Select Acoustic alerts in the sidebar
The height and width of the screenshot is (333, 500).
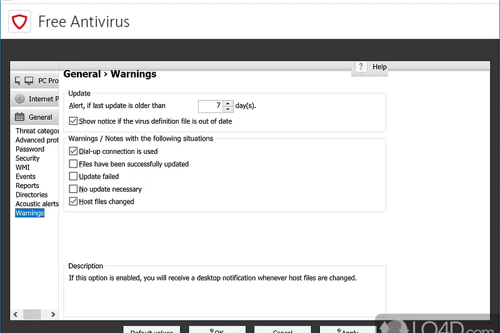click(x=37, y=204)
